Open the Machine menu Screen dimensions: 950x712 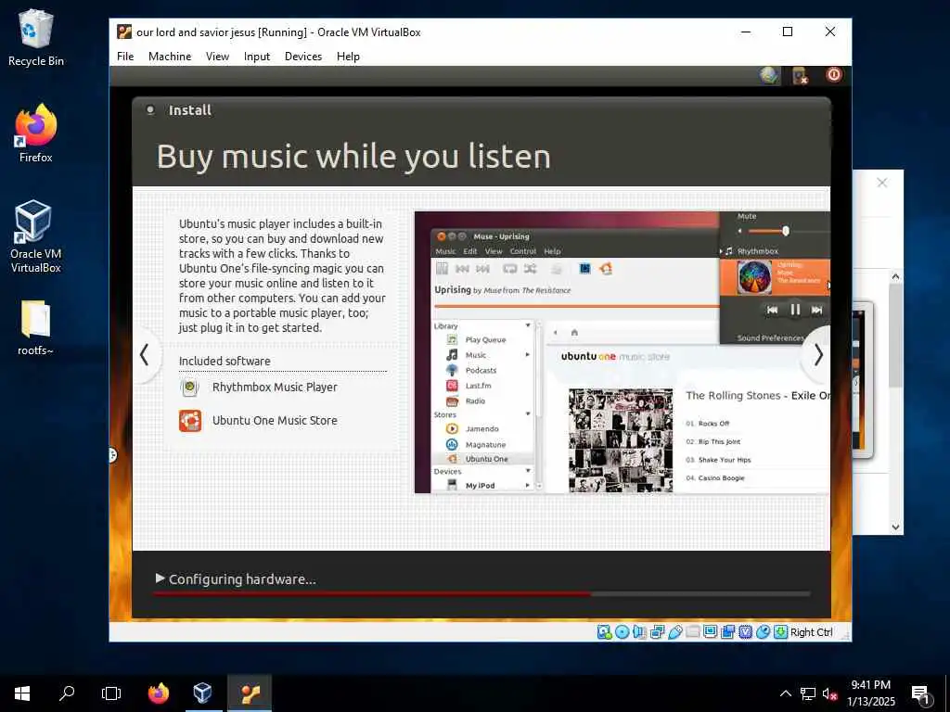170,57
